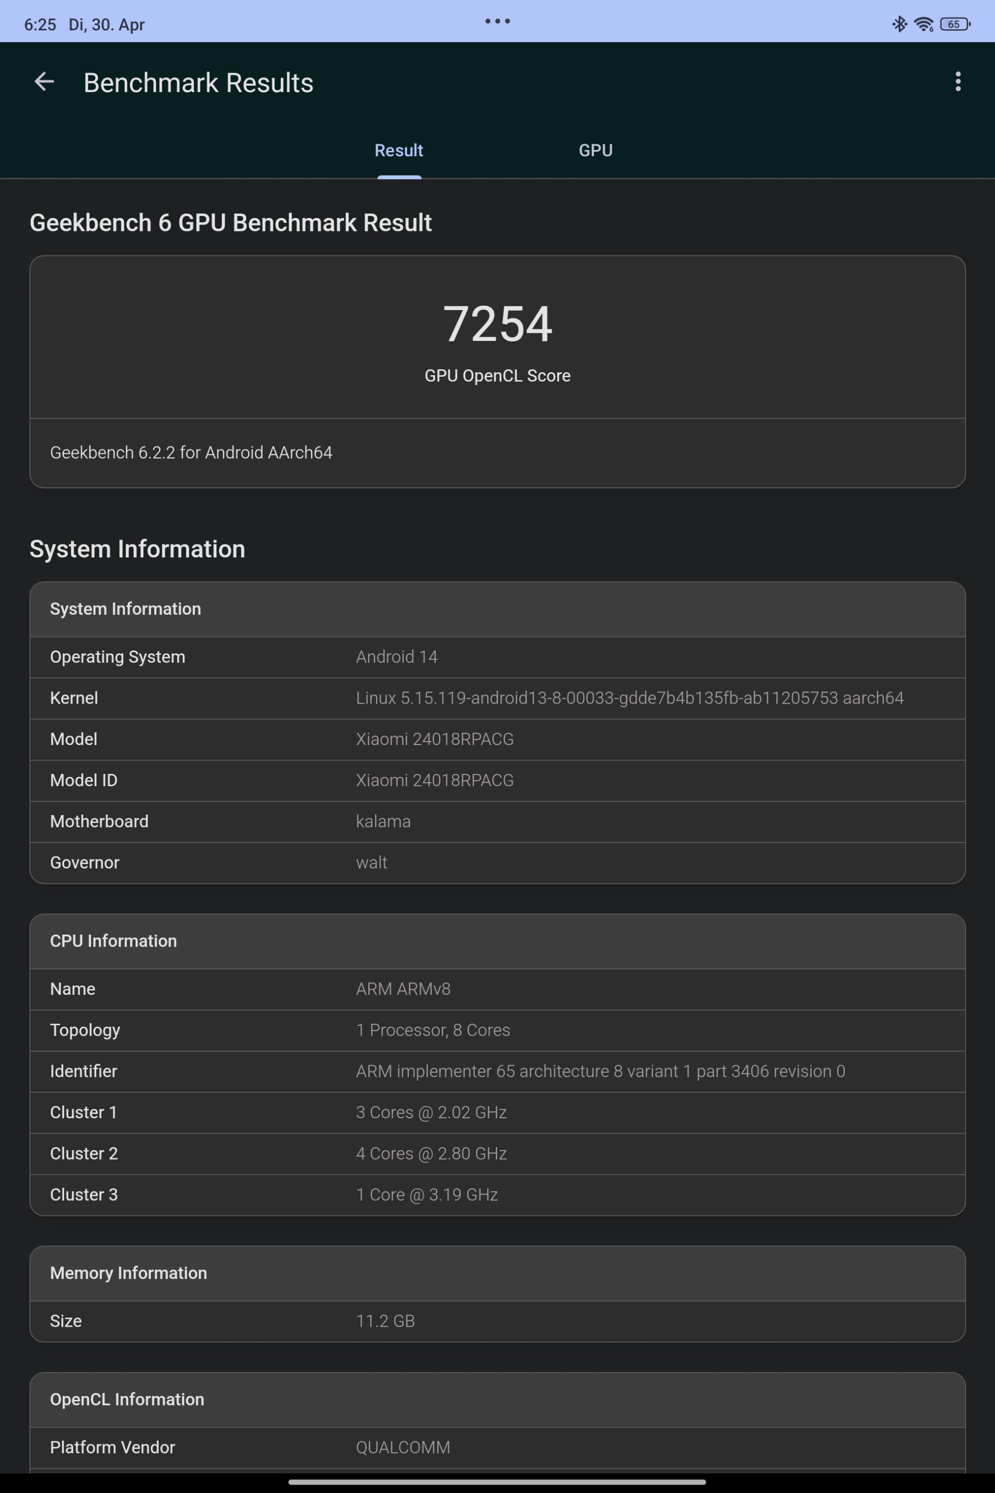Select the Result tab
The image size is (995, 1493).
398,150
